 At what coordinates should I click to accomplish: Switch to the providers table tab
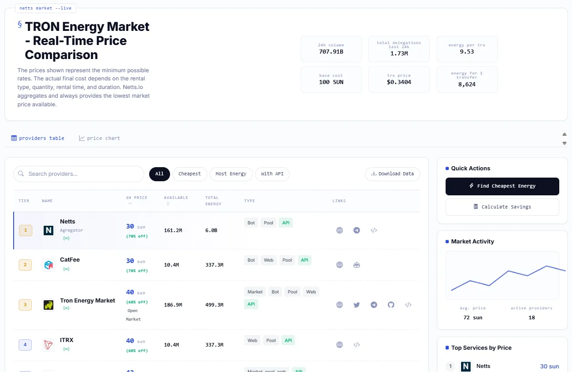38,138
